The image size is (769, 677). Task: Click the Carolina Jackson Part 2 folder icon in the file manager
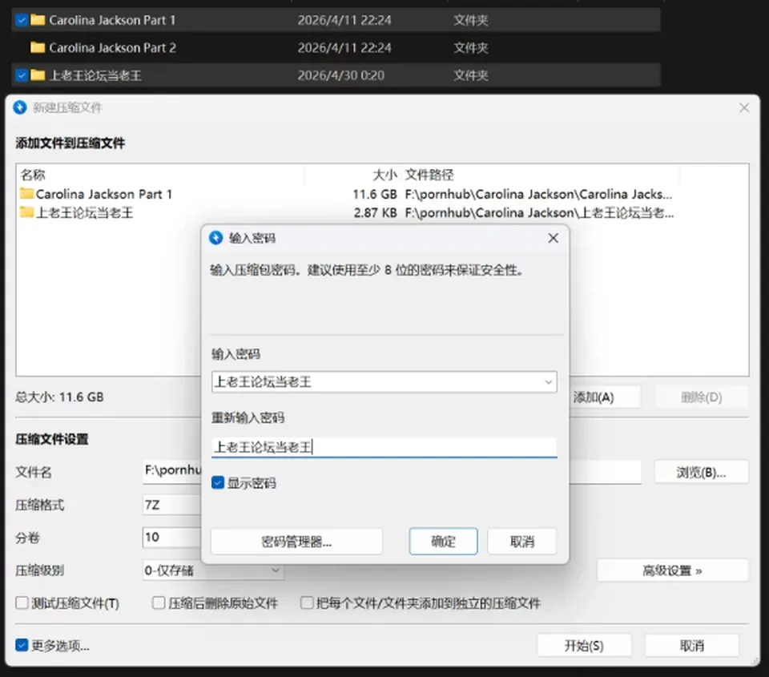click(x=38, y=47)
